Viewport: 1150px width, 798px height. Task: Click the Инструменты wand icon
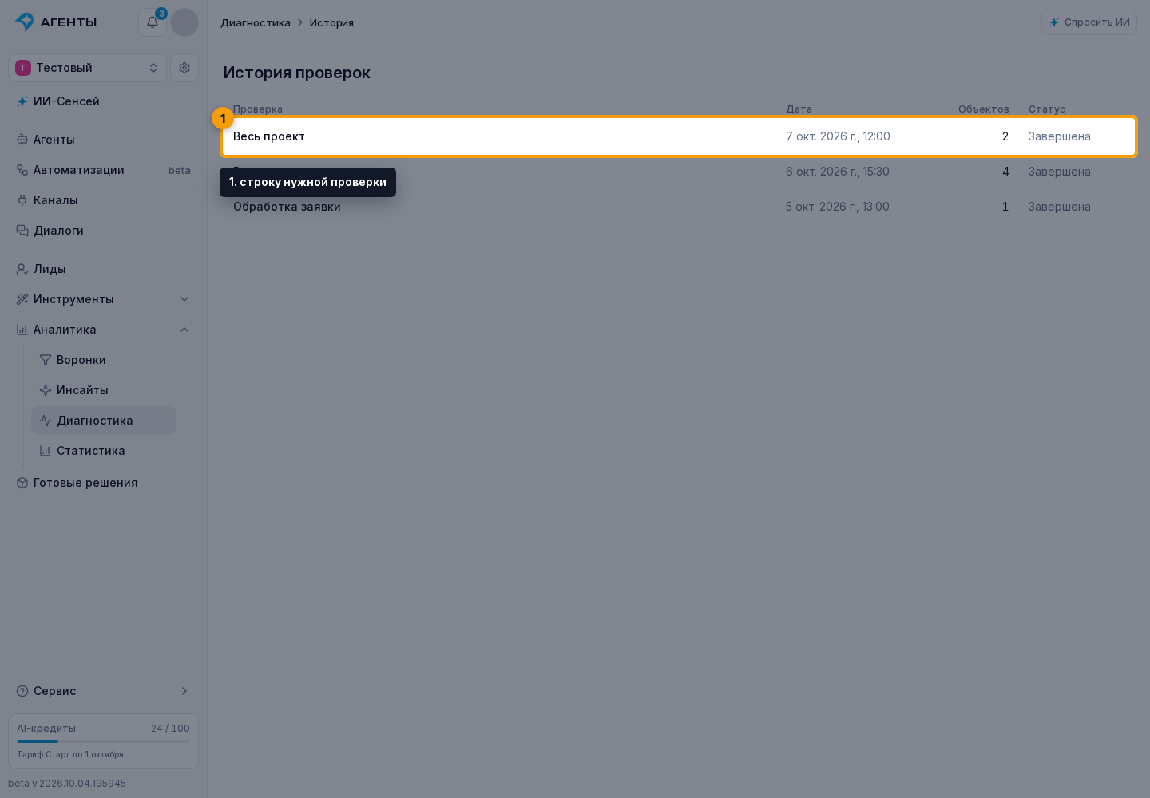(22, 299)
